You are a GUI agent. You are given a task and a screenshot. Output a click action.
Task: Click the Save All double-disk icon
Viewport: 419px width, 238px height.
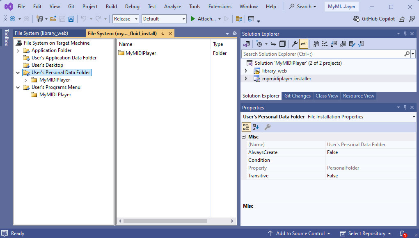pos(71,19)
